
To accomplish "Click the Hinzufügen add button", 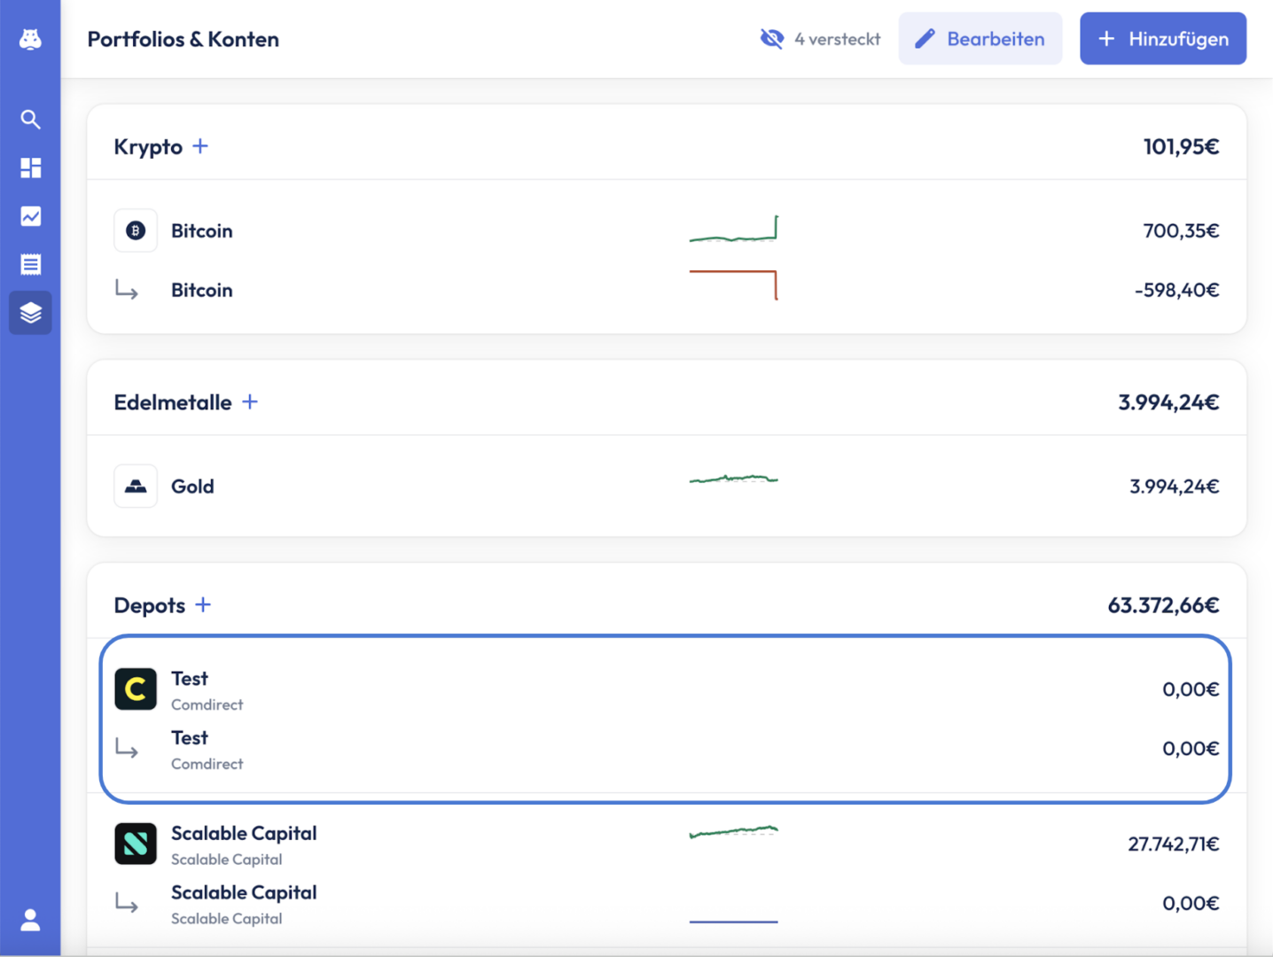I will (x=1162, y=39).
